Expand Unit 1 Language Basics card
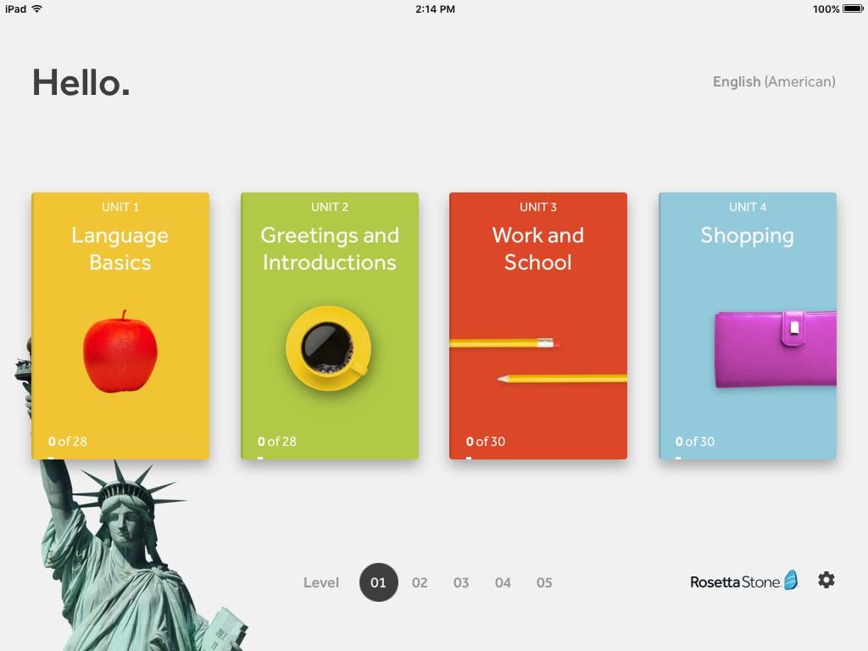Viewport: 868px width, 651px height. 120,249
